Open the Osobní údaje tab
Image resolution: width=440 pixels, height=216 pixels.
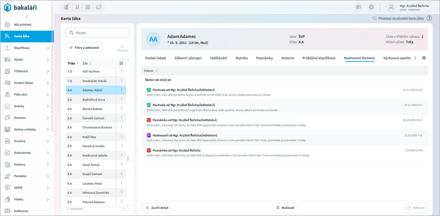click(155, 58)
